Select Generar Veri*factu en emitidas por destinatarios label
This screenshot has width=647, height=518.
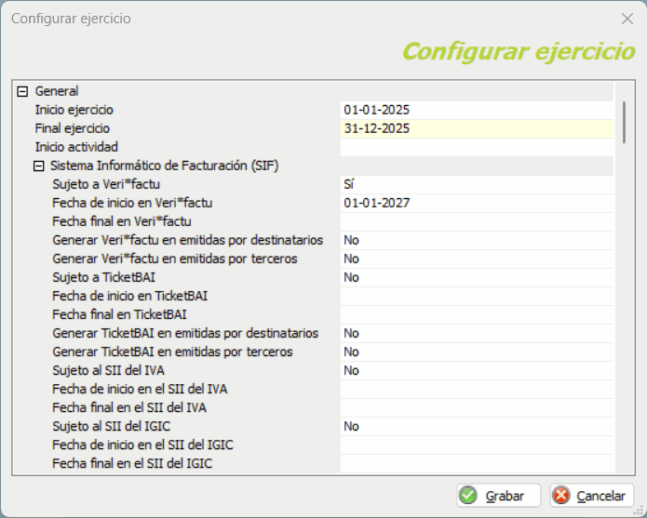(188, 240)
